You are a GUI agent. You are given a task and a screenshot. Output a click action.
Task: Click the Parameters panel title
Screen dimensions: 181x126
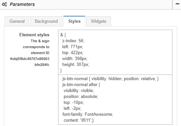pyautogui.click(x=22, y=4)
